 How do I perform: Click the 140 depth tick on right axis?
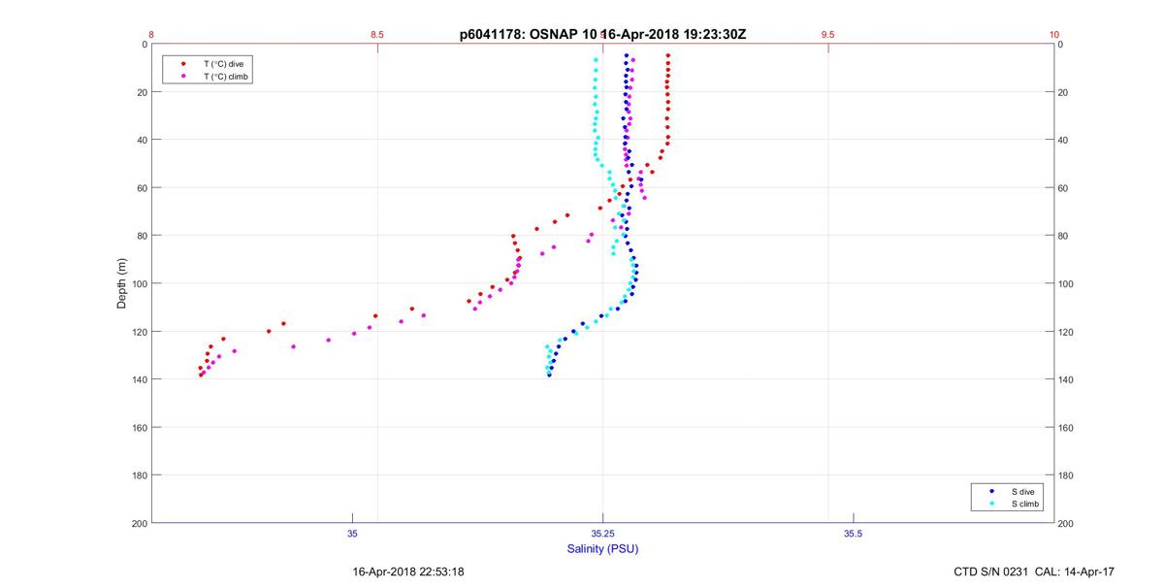click(x=1067, y=379)
